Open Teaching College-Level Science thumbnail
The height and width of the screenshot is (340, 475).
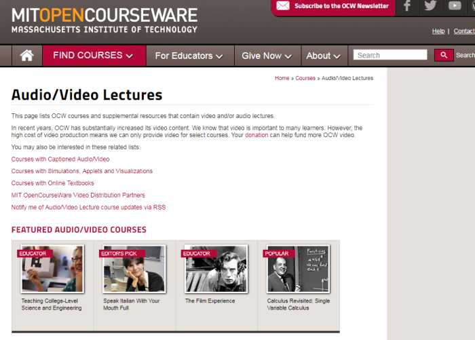pyautogui.click(x=52, y=269)
